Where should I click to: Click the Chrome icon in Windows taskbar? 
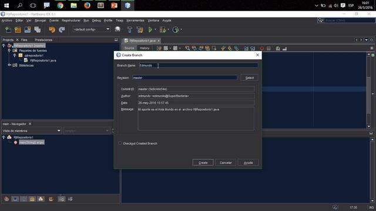tap(60, 5)
